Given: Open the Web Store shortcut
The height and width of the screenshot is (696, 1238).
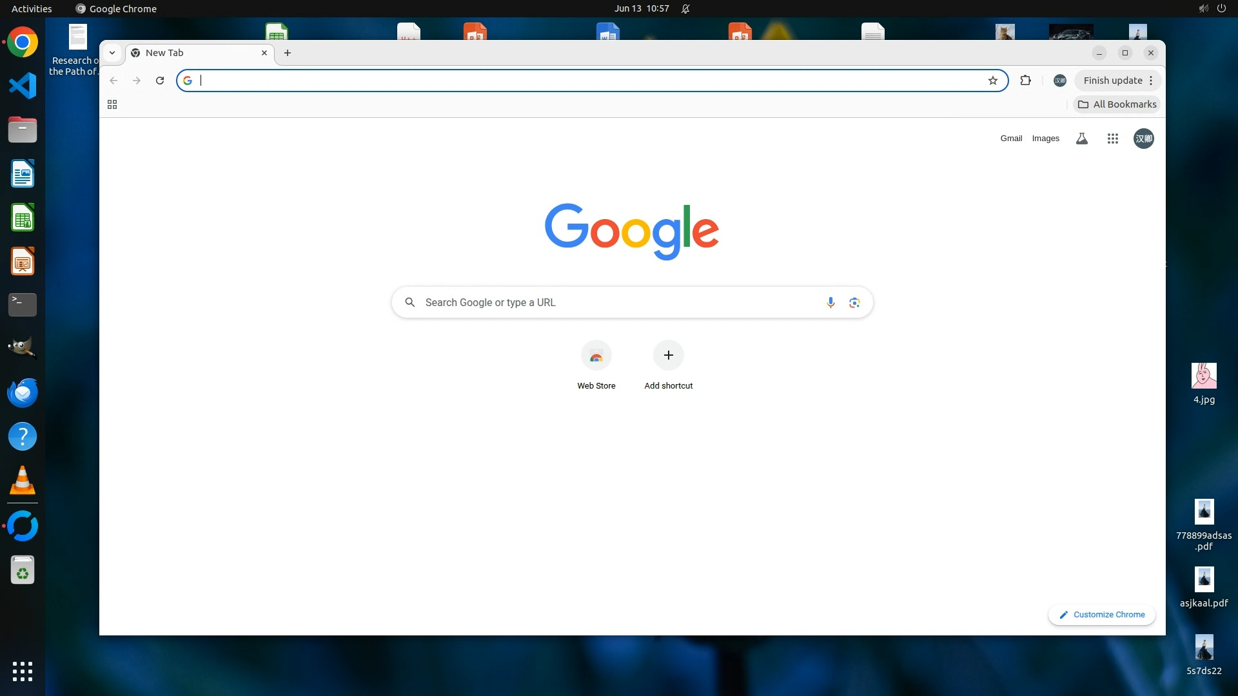Looking at the screenshot, I should pos(596,356).
